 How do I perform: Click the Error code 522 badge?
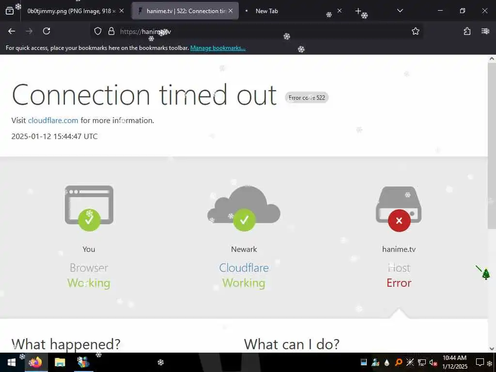point(307,98)
